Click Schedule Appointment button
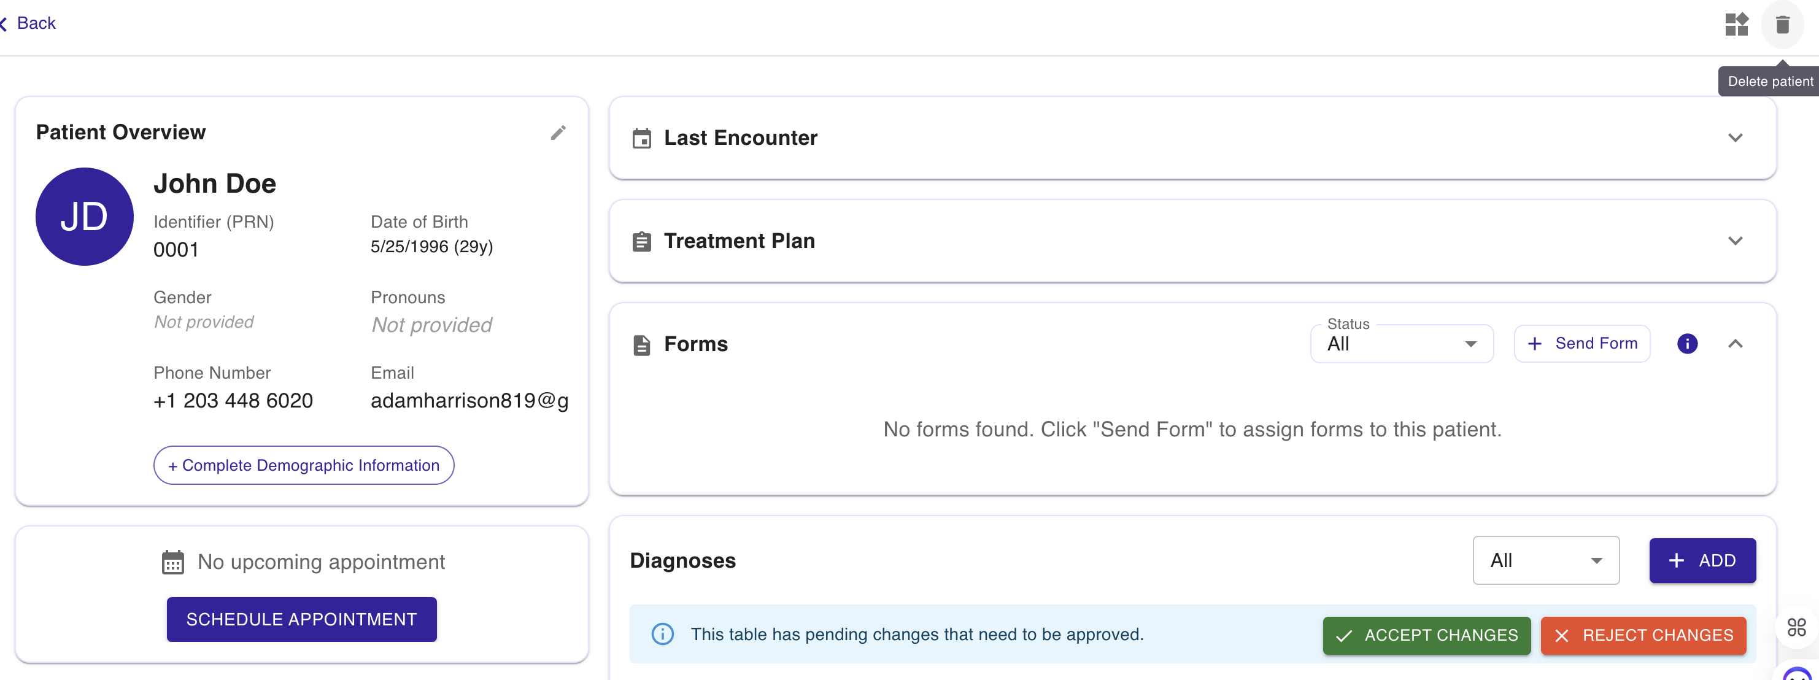The image size is (1819, 680). (301, 620)
